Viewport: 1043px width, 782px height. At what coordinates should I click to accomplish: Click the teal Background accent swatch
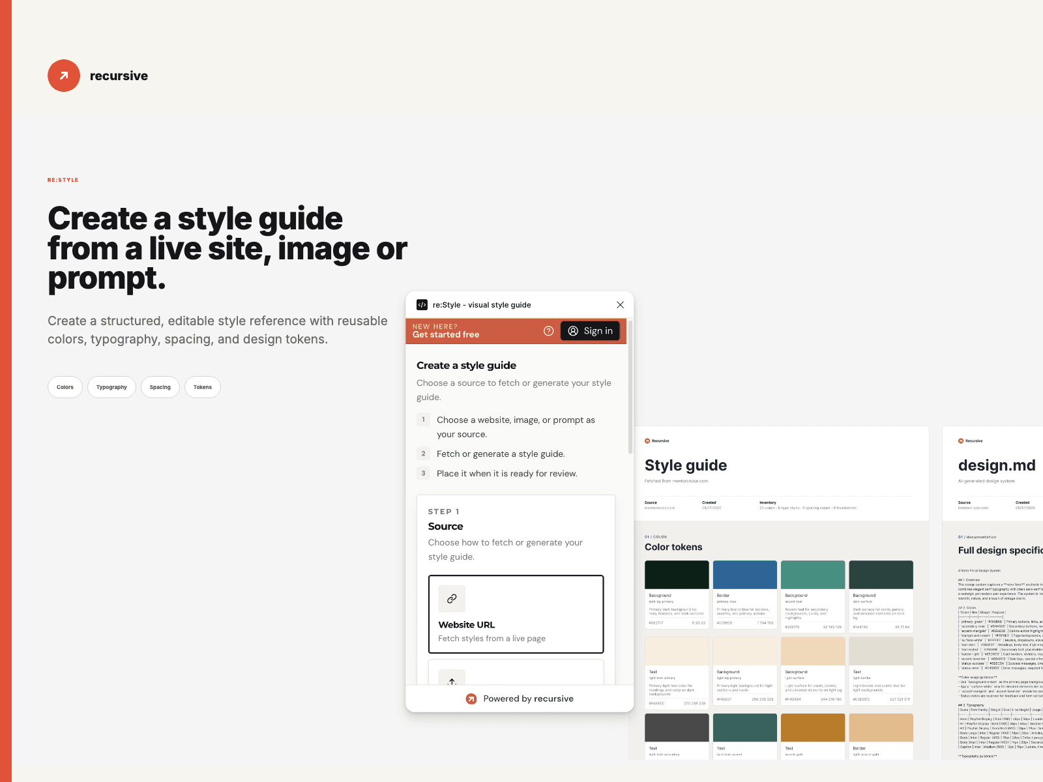click(x=813, y=575)
